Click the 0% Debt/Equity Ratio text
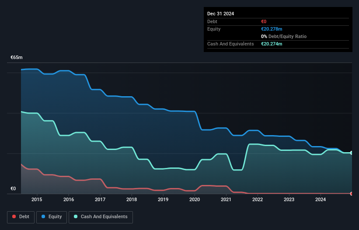359x230 pixels. 284,36
